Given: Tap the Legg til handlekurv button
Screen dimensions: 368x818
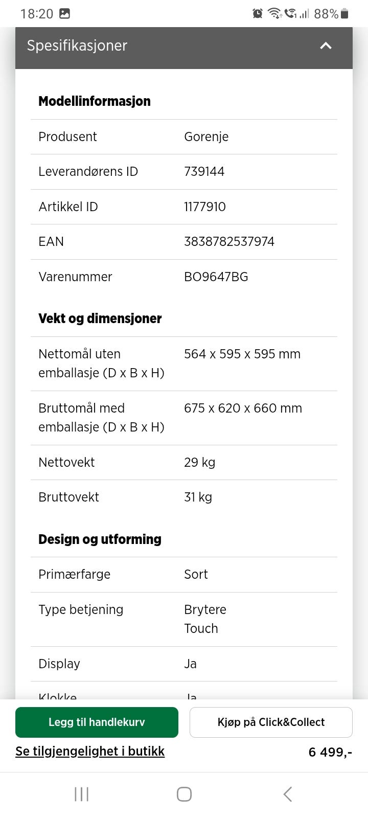Looking at the screenshot, I should [97, 722].
